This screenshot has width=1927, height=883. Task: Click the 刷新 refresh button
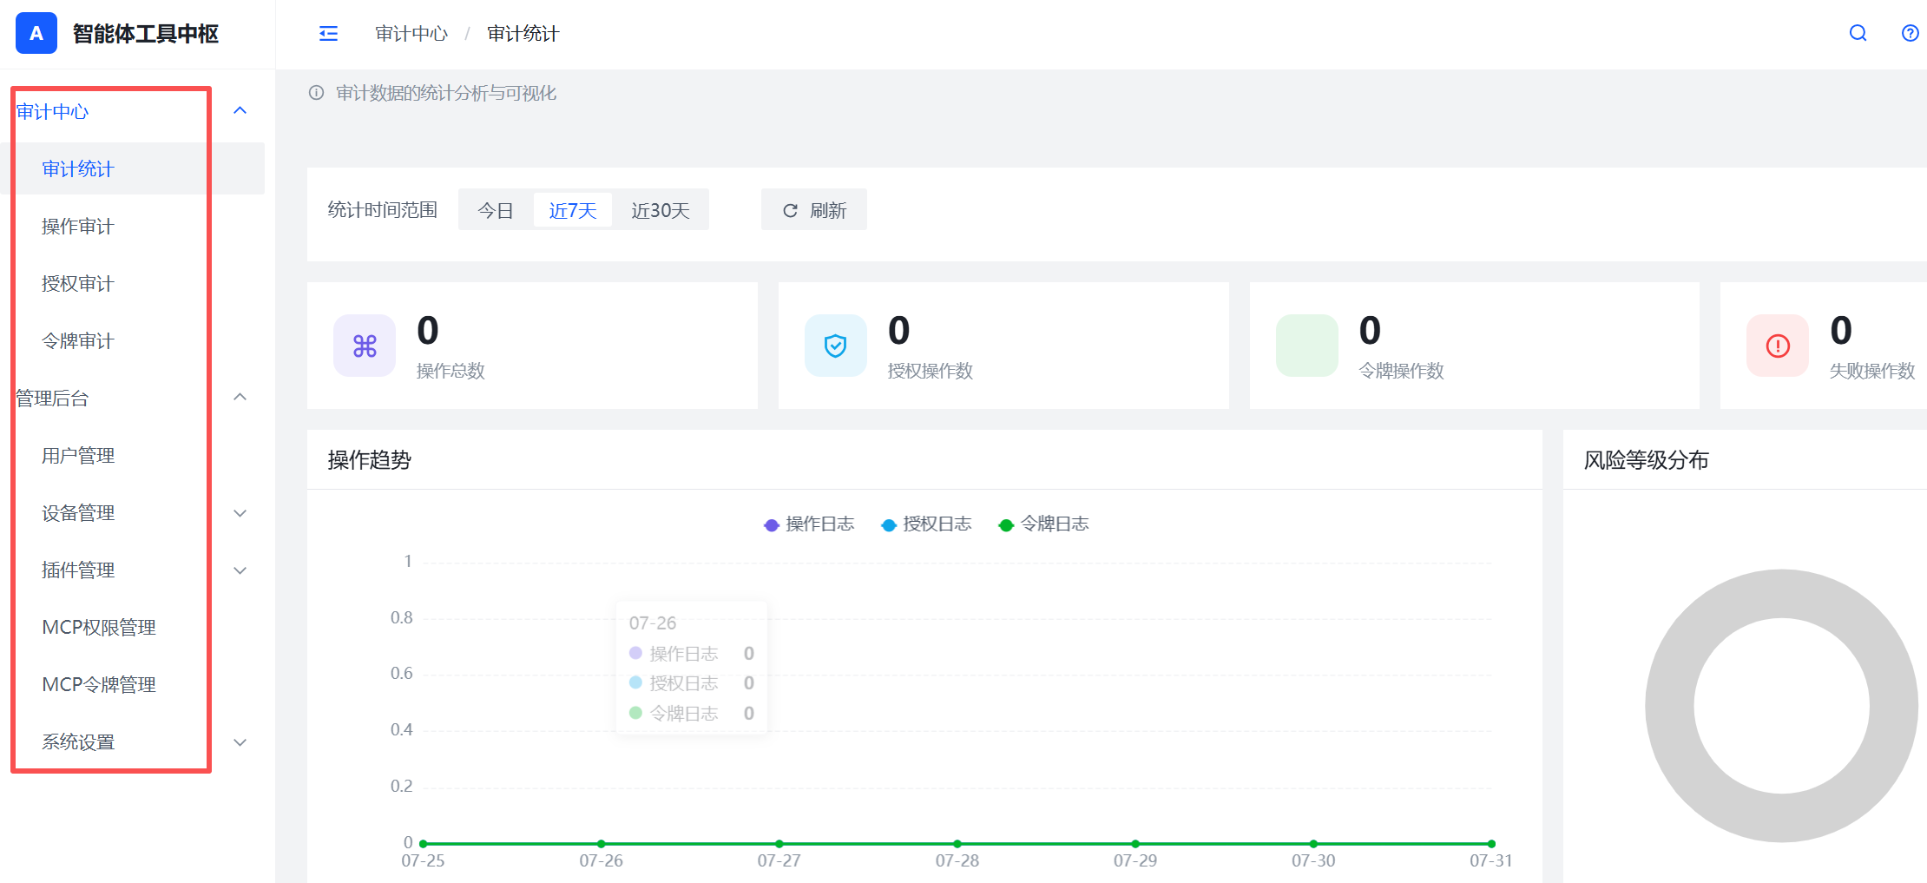pos(814,210)
